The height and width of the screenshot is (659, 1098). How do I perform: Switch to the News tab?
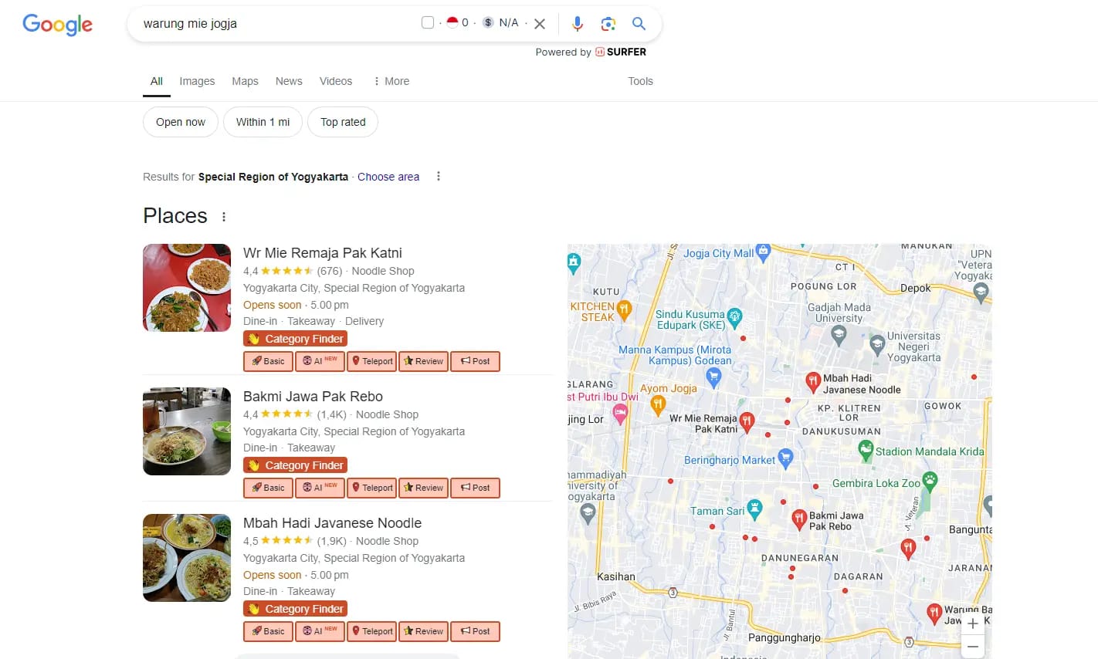pyautogui.click(x=289, y=81)
